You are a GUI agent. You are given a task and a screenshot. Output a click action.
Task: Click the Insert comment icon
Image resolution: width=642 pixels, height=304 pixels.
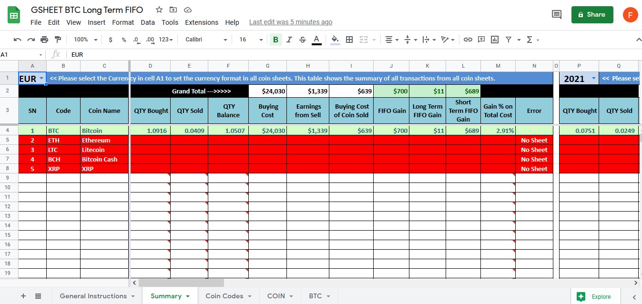point(481,40)
